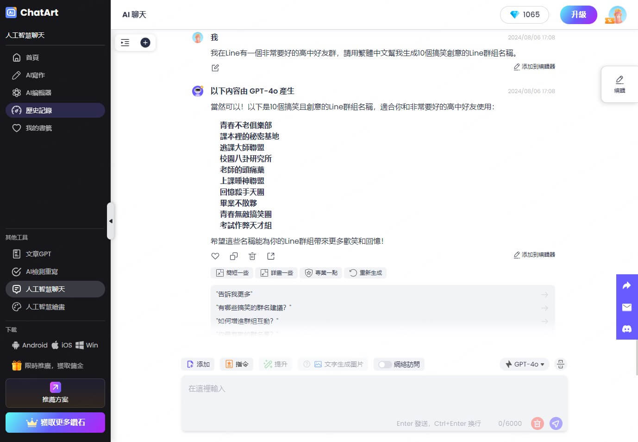
Task: Click my user avatar beside 我
Action: point(198,38)
